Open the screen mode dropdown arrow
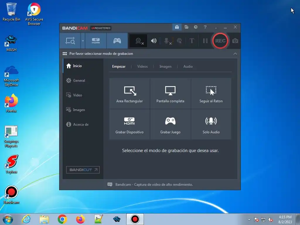The image size is (300, 225). 83,41
